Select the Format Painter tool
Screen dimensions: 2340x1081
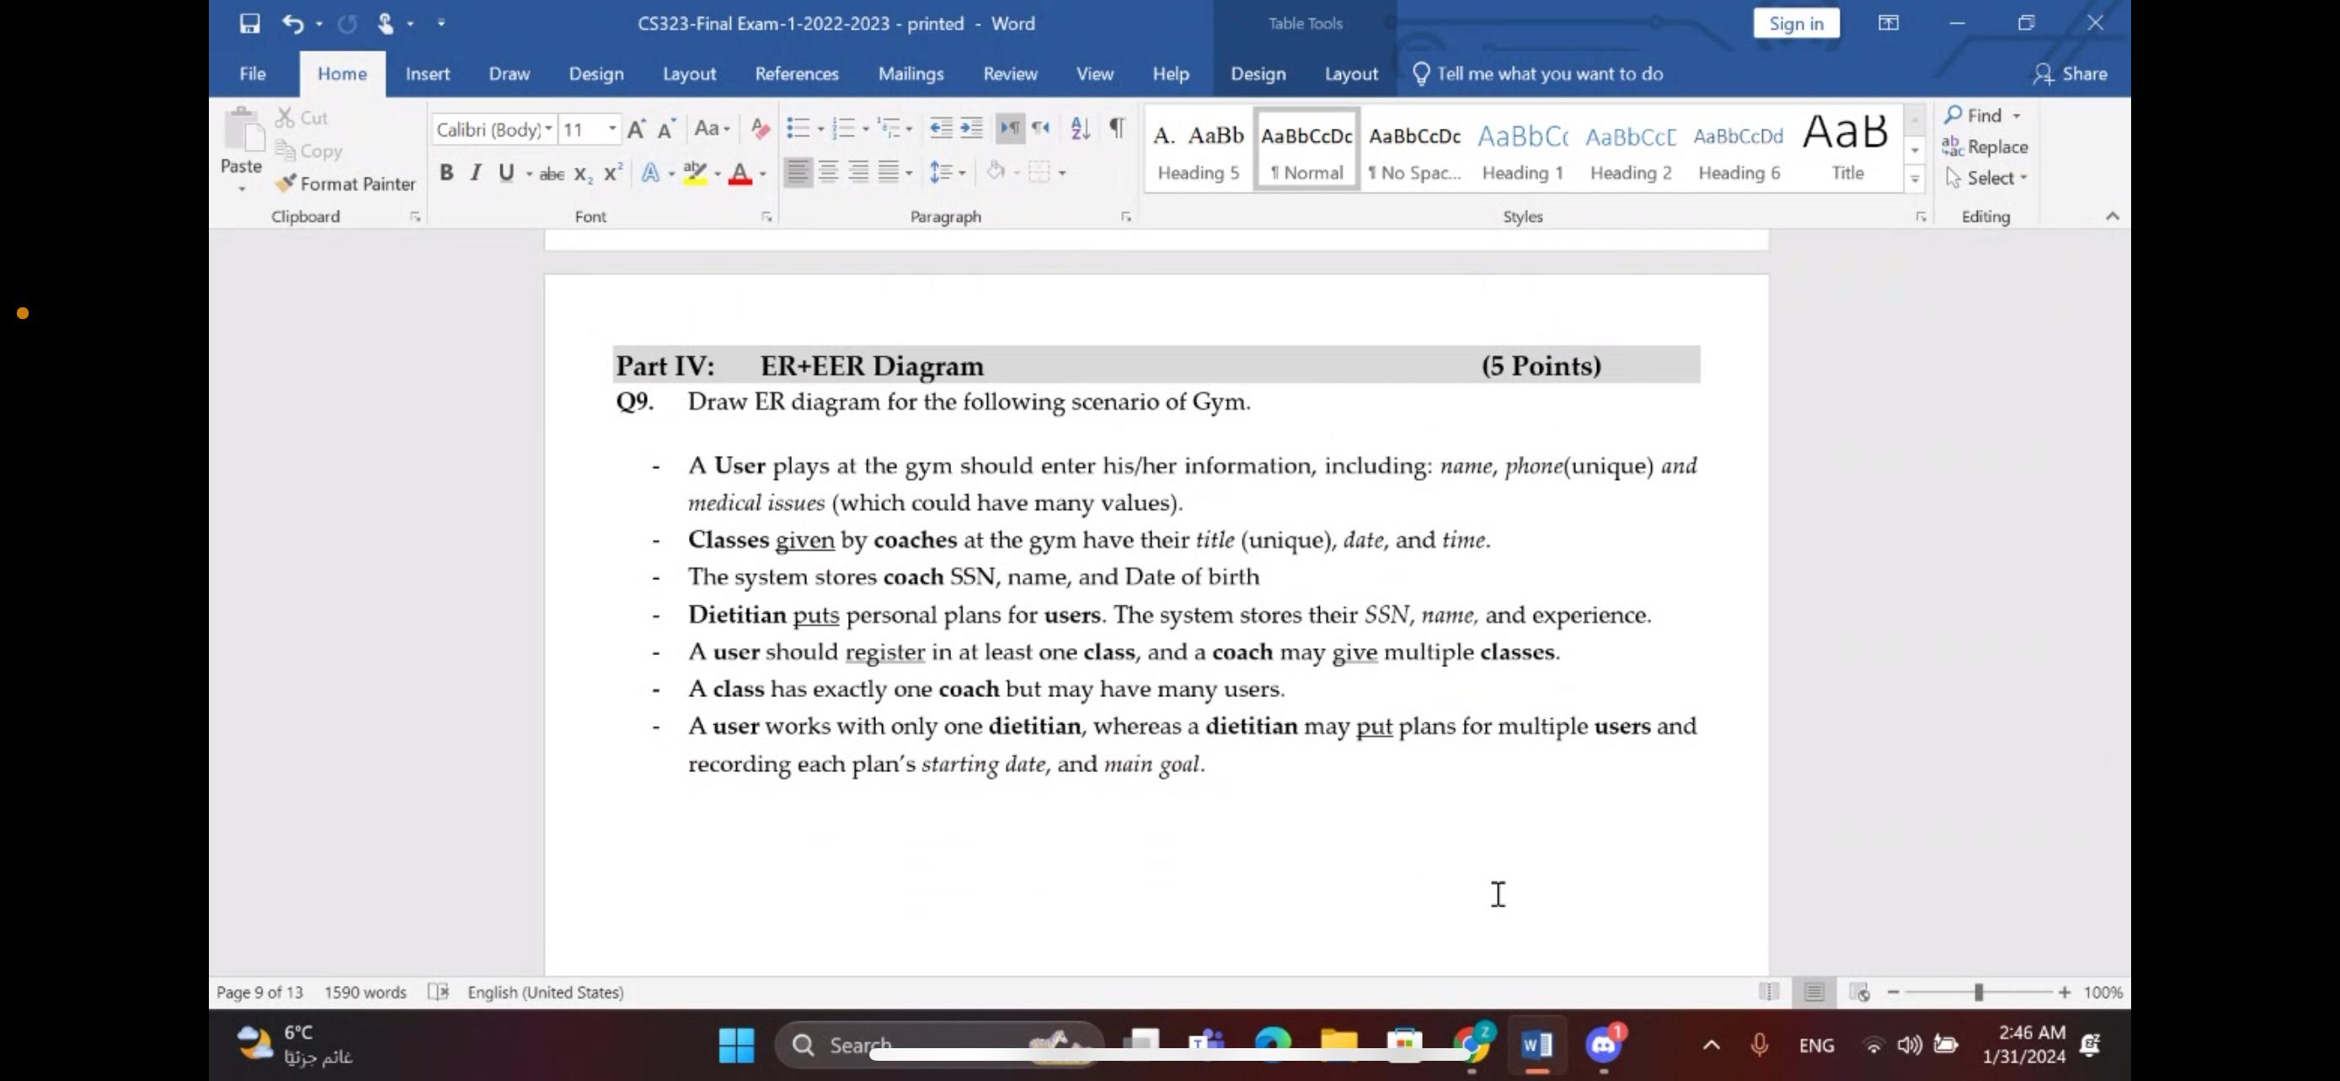pos(345,184)
